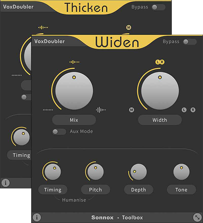
Task: Click the resize arrow icon in the Widen footer
Action: pyautogui.click(x=197, y=217)
